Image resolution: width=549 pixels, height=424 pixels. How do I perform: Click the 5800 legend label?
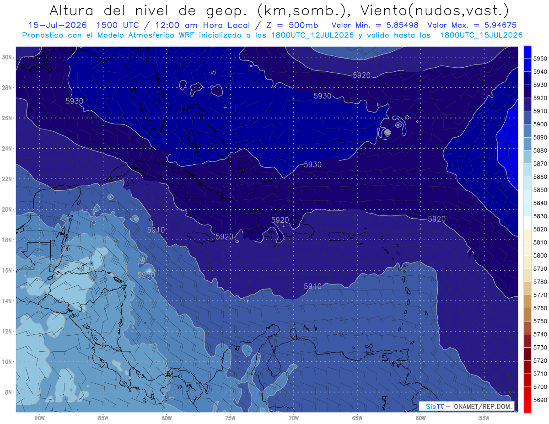click(x=541, y=255)
